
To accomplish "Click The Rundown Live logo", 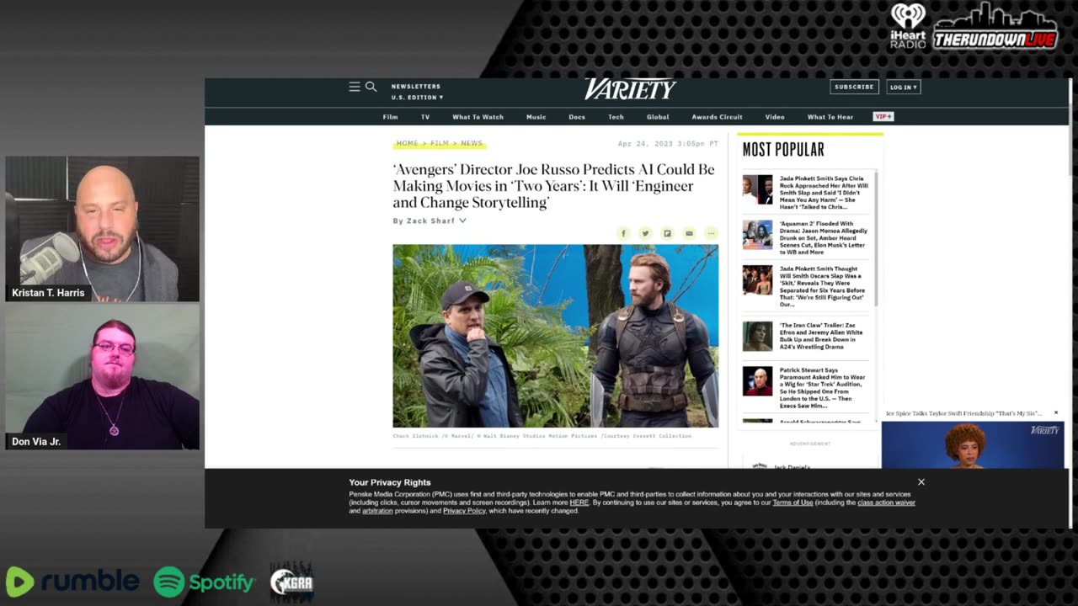I will point(995,27).
